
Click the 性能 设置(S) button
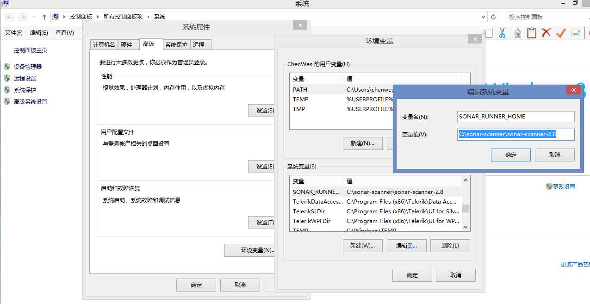[261, 110]
